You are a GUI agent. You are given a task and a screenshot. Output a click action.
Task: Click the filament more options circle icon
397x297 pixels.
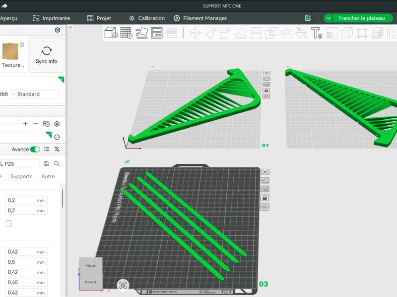(x=57, y=137)
